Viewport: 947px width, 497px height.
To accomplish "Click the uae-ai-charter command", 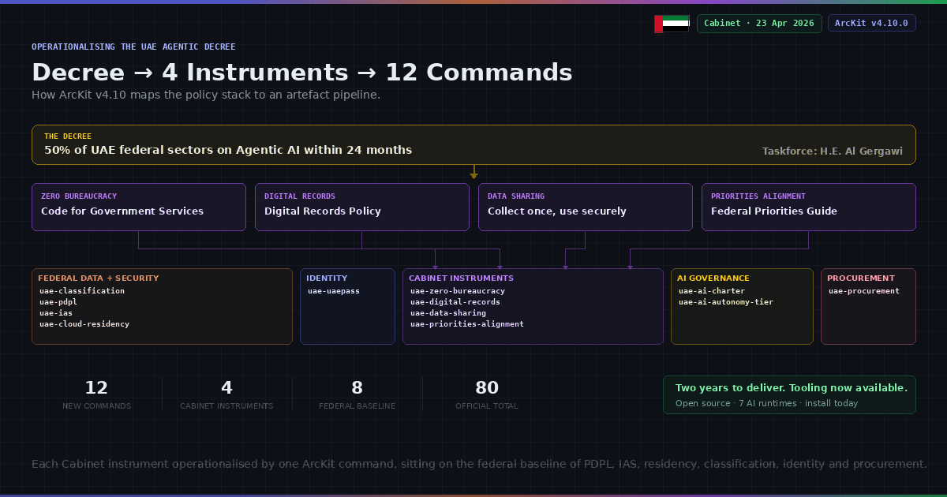I will point(712,291).
